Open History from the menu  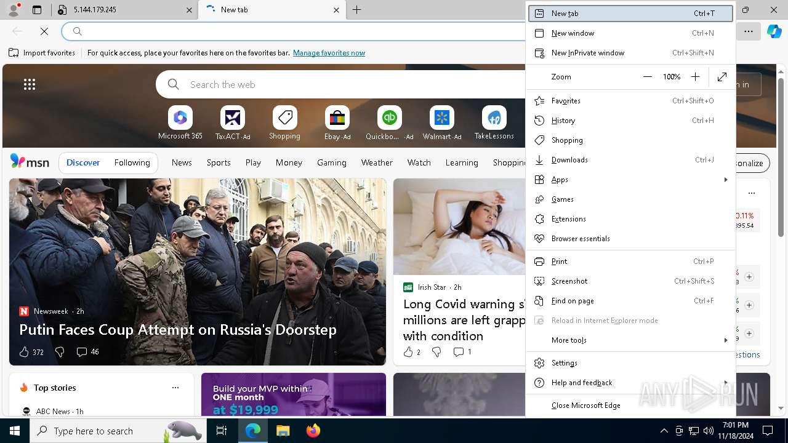pyautogui.click(x=631, y=121)
